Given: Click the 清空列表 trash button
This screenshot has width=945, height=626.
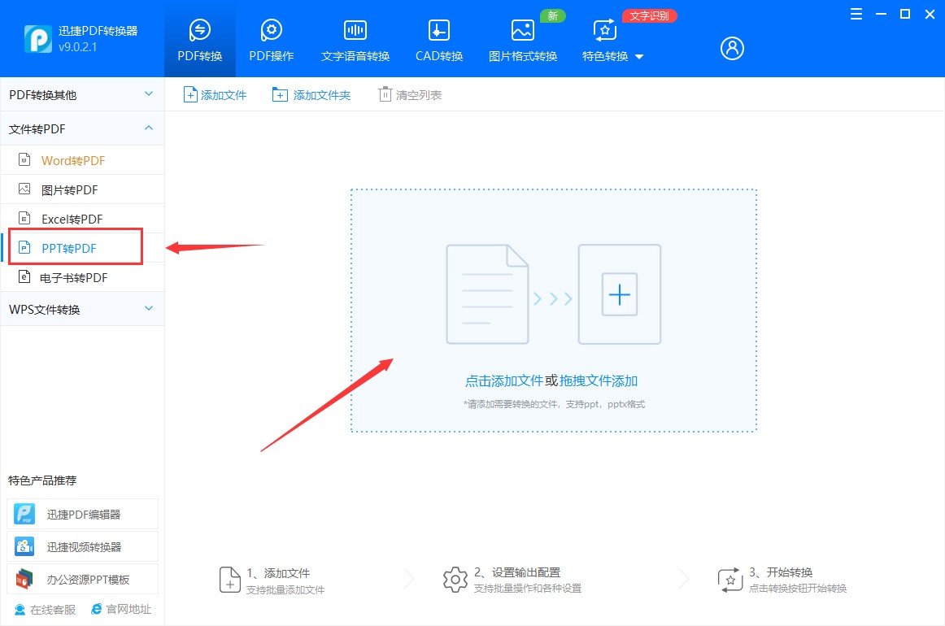Looking at the screenshot, I should coord(411,94).
